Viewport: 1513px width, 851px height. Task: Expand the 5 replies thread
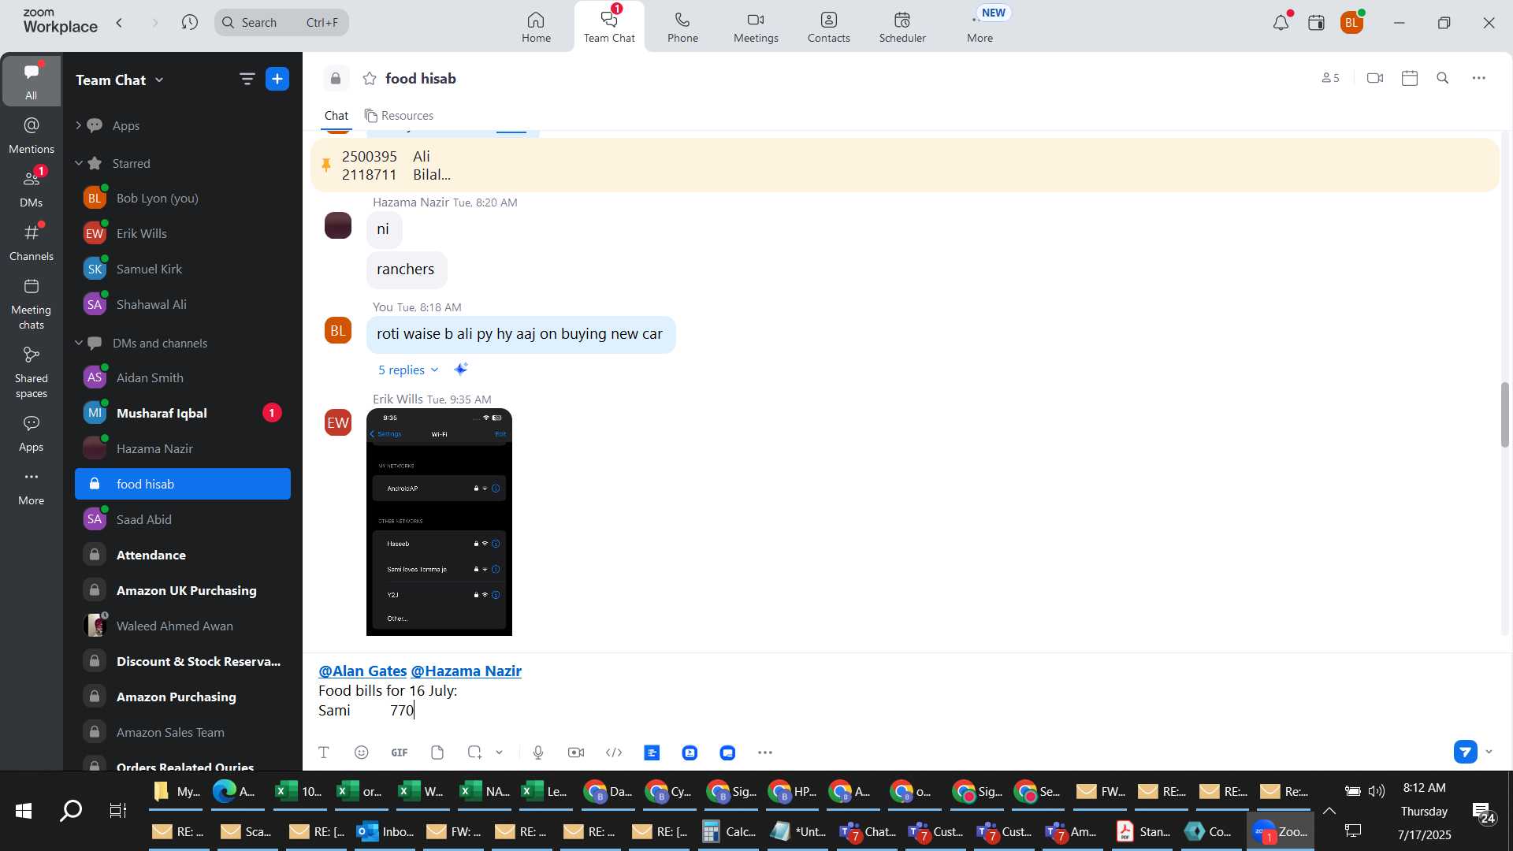(x=408, y=370)
